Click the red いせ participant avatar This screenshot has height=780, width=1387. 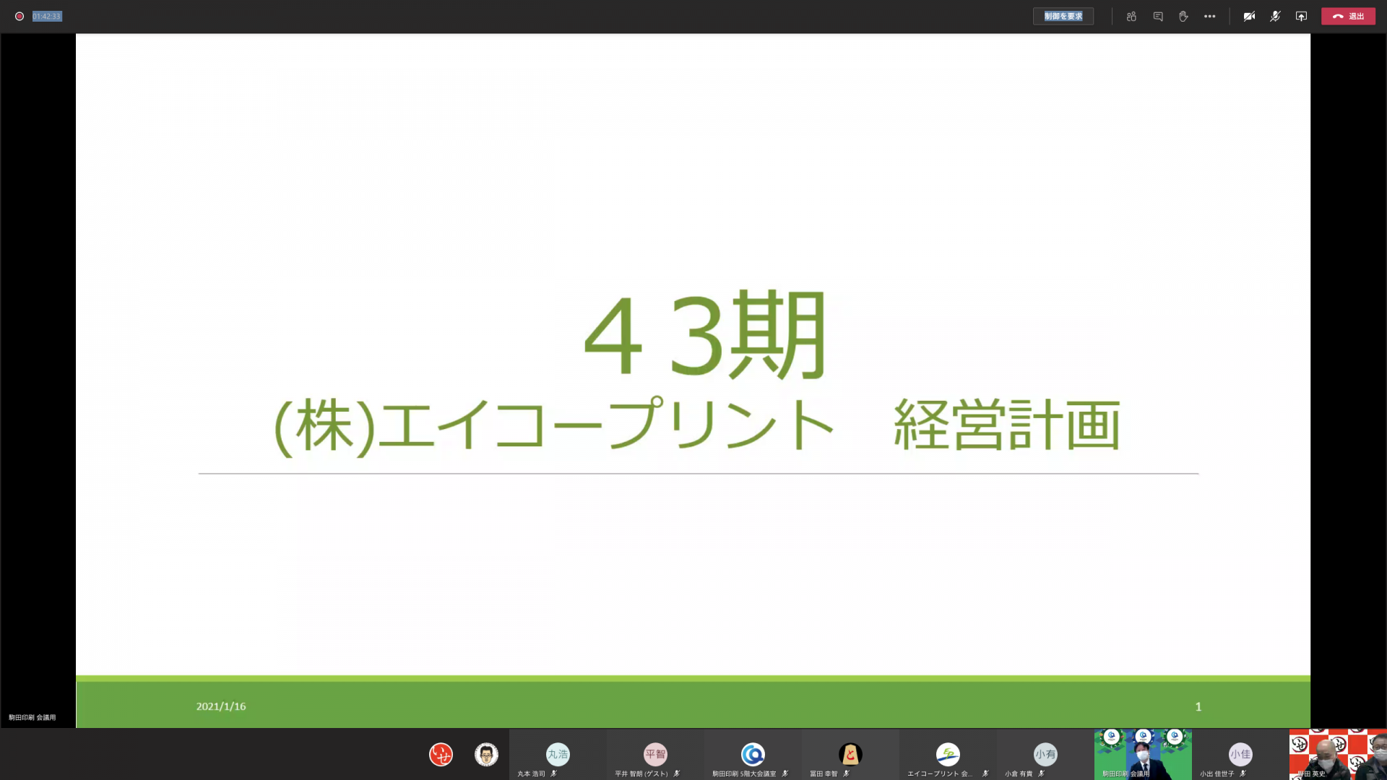click(x=441, y=754)
